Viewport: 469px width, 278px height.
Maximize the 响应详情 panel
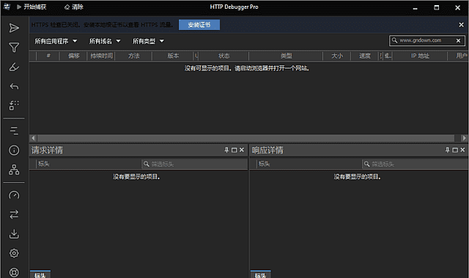455,150
